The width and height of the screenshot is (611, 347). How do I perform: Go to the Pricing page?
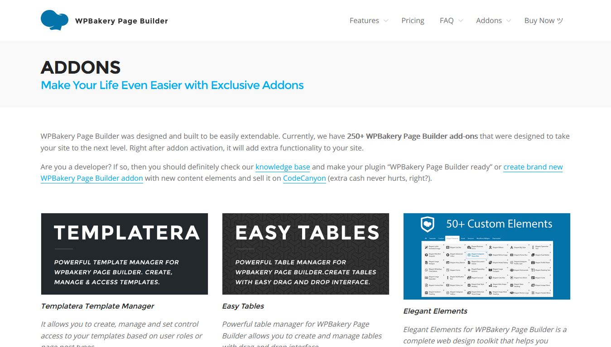tap(413, 20)
